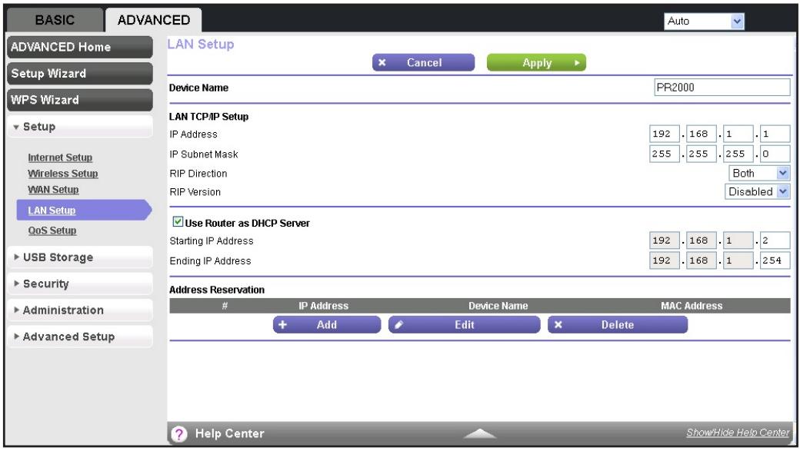This screenshot has height=451, width=800.
Task: Open Setup Wizard
Action: [x=79, y=74]
